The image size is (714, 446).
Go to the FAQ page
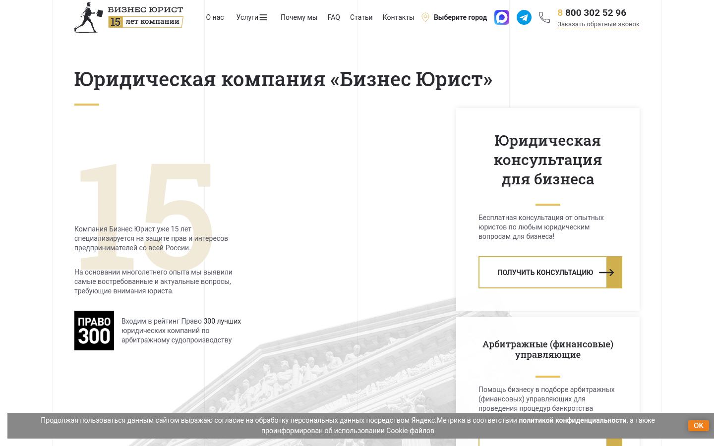[334, 17]
